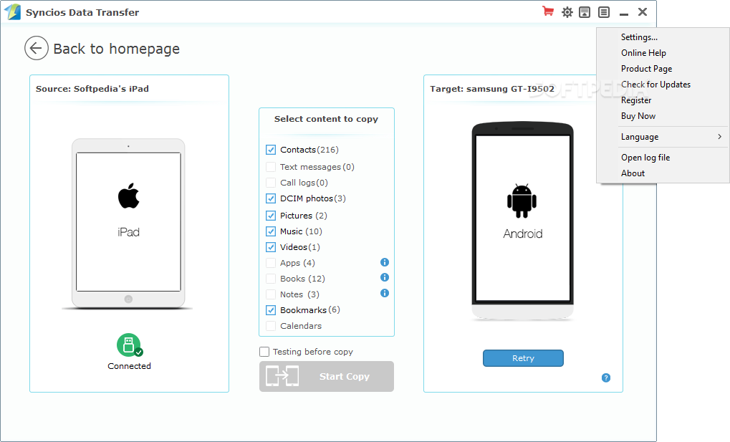Open the menu list icon in title bar
The width and height of the screenshot is (730, 442).
click(604, 12)
